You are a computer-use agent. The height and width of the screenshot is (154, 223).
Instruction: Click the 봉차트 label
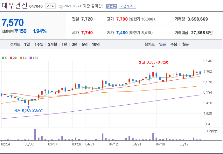(150, 44)
